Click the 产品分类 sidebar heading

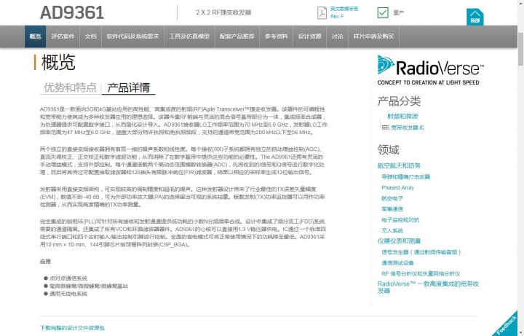[399, 101]
